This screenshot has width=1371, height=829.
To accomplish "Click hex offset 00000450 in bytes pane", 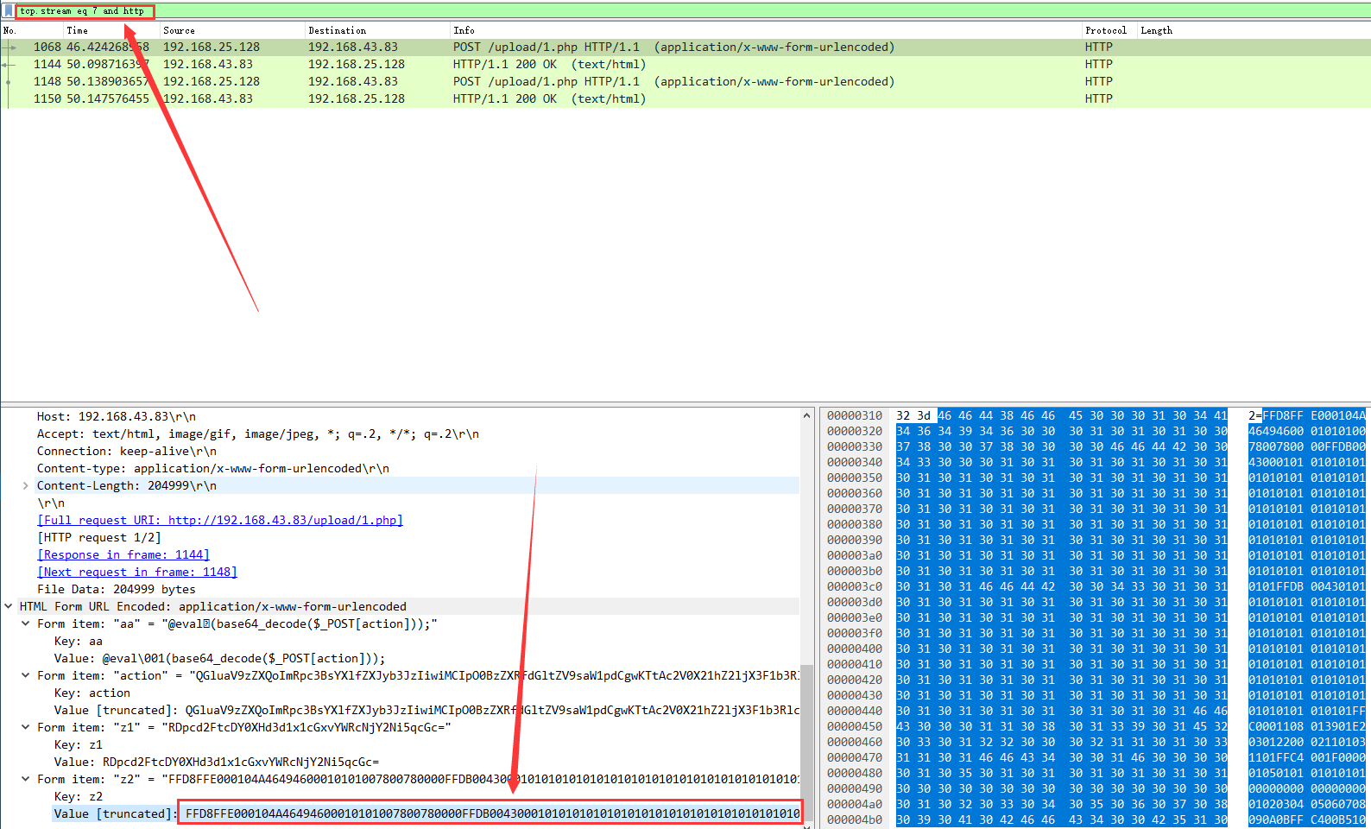I will 855,727.
